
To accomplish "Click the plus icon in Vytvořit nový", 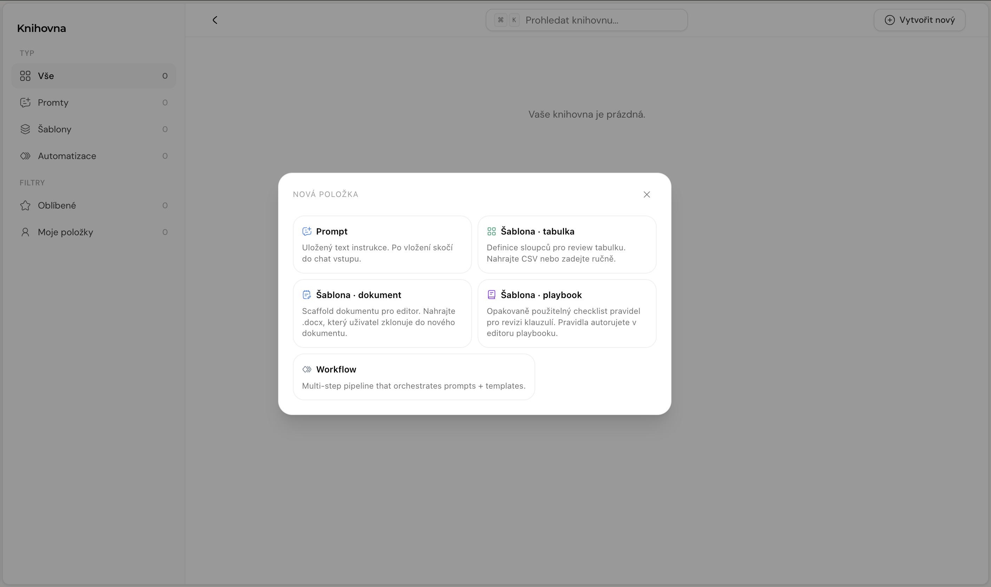I will [889, 20].
